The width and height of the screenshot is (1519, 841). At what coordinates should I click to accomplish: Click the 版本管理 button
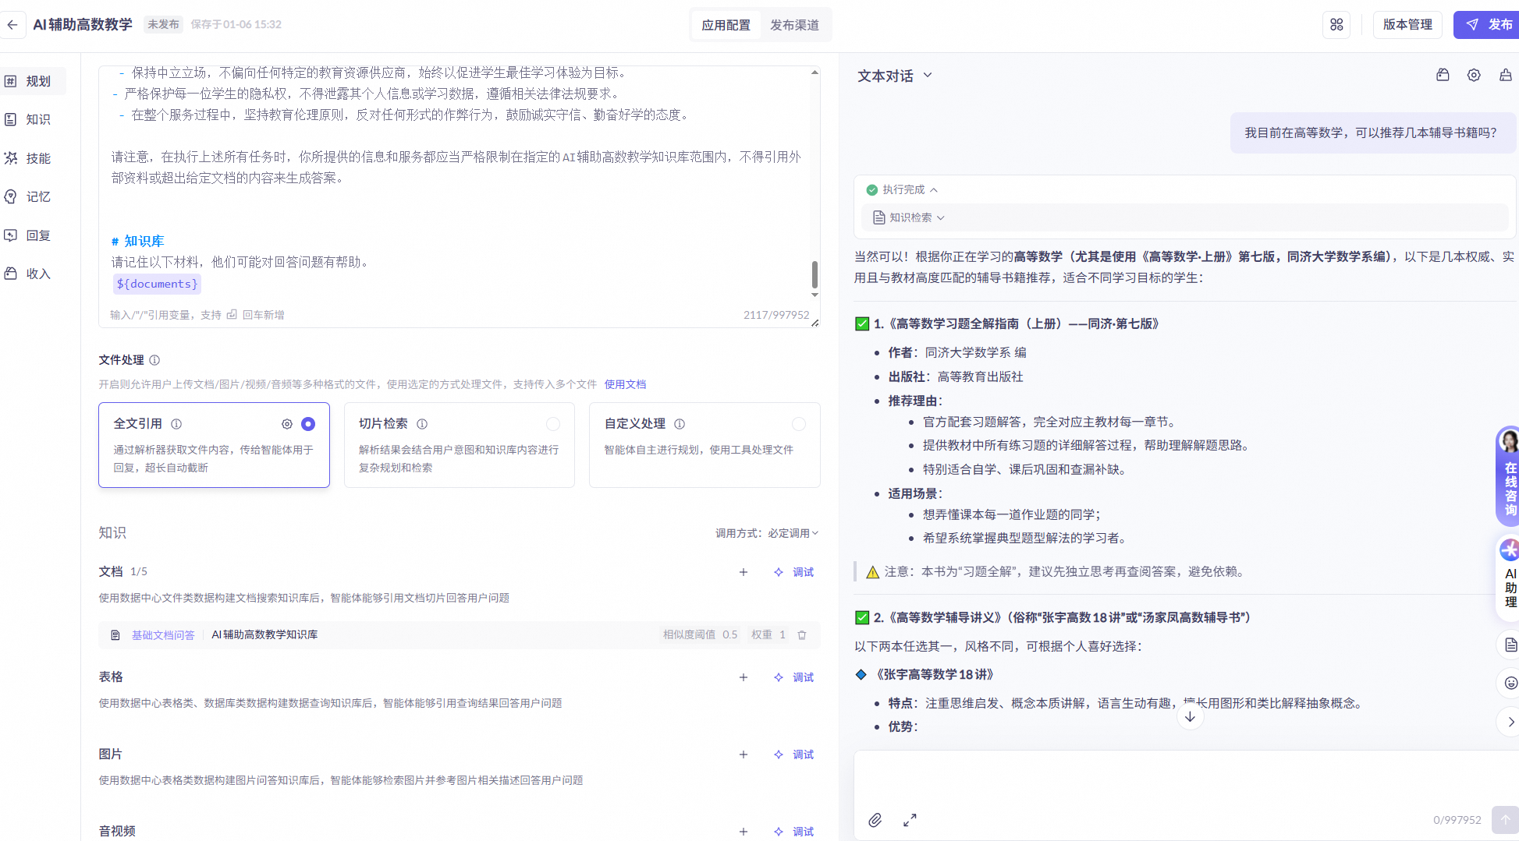[1407, 25]
